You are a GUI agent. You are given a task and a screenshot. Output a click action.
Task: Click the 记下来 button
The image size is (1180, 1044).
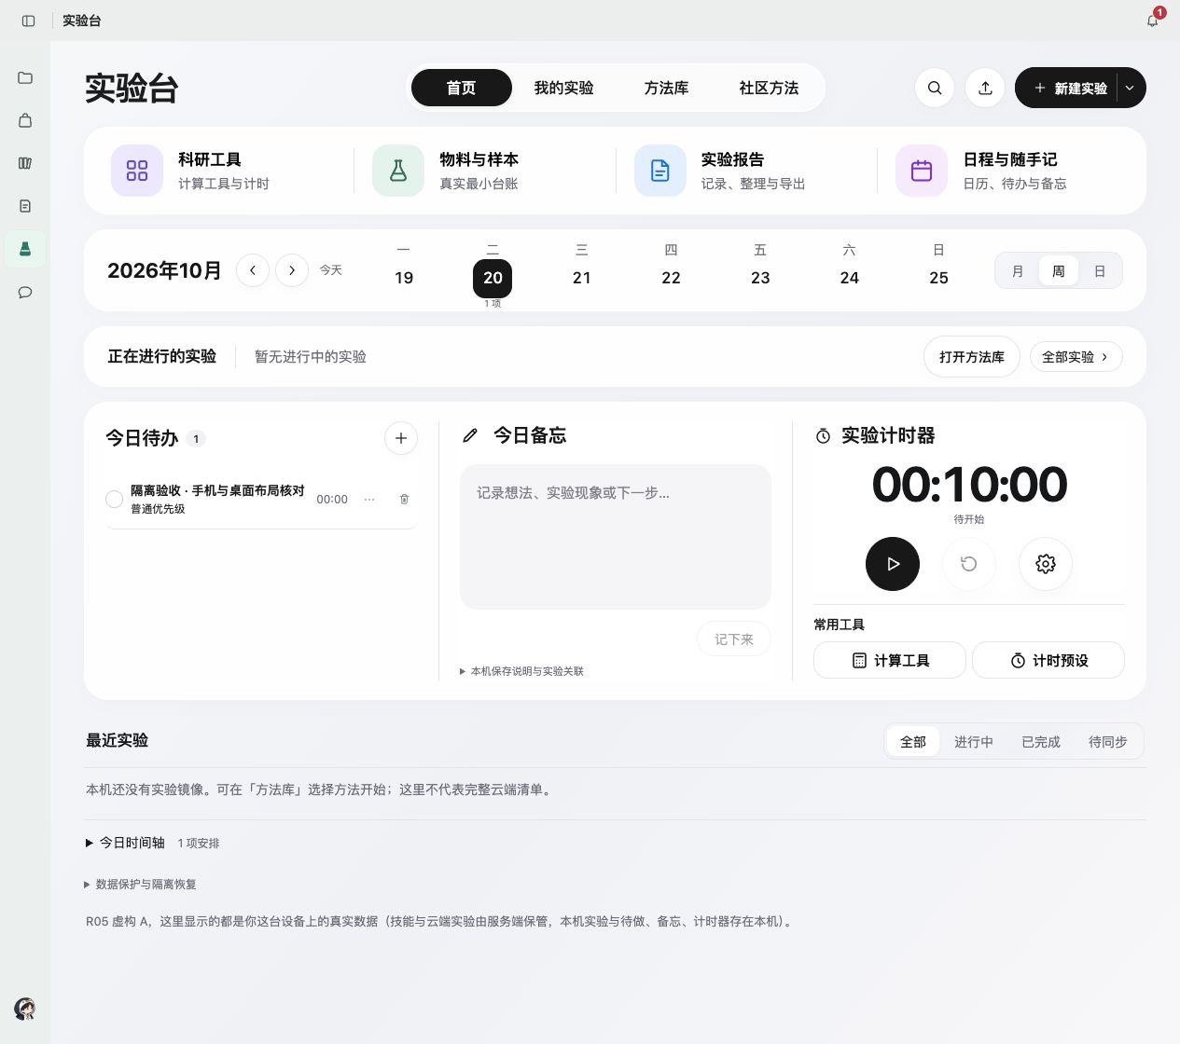click(x=734, y=639)
